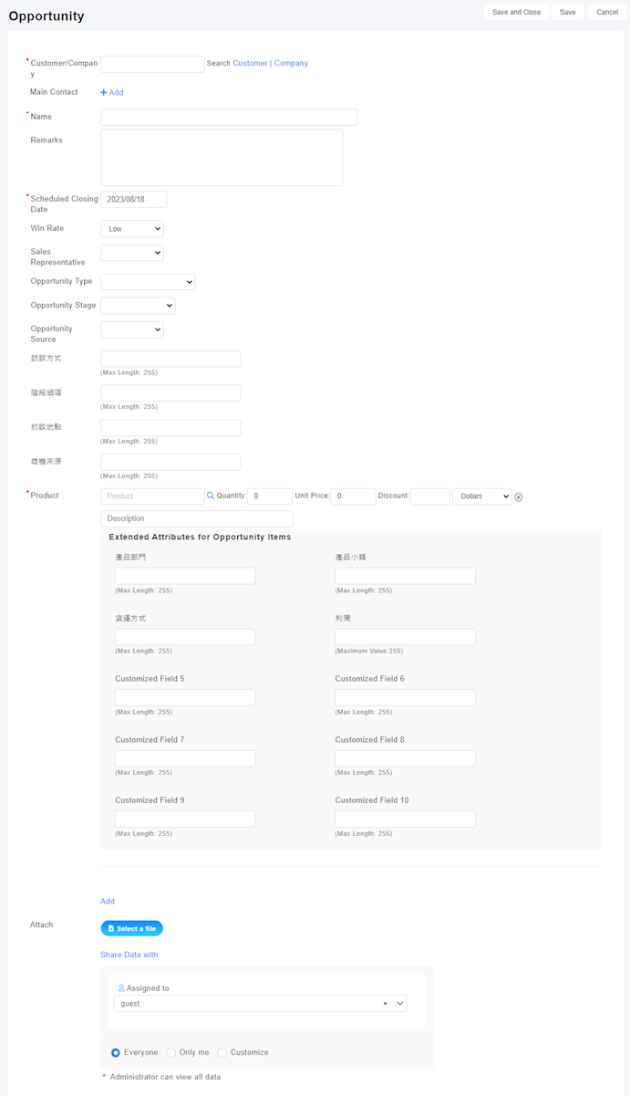The image size is (630, 1096).
Task: Open the Company search link
Action: coord(291,63)
